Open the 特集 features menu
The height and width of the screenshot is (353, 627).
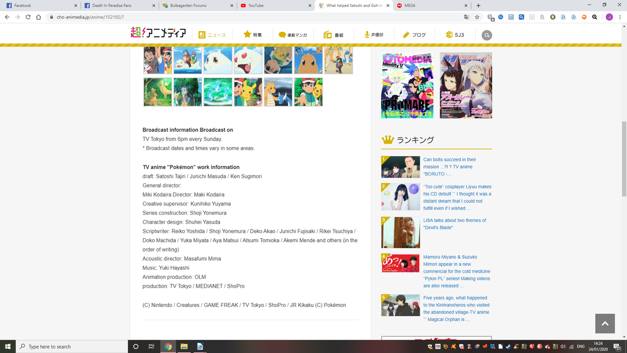[253, 35]
